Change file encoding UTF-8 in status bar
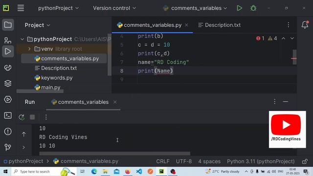This screenshot has width=313, height=176. 184,161
